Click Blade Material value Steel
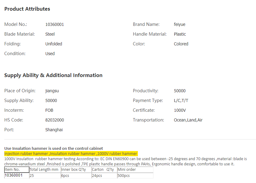The image size is (256, 183). (50, 34)
